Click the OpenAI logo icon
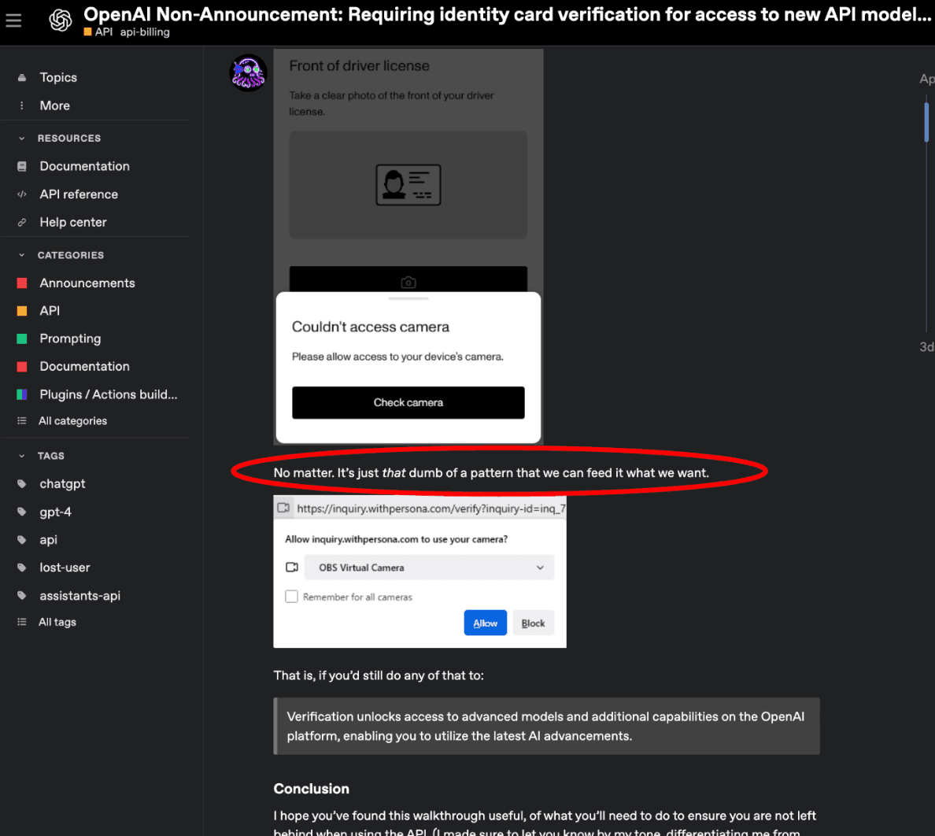The height and width of the screenshot is (836, 935). 61,20
